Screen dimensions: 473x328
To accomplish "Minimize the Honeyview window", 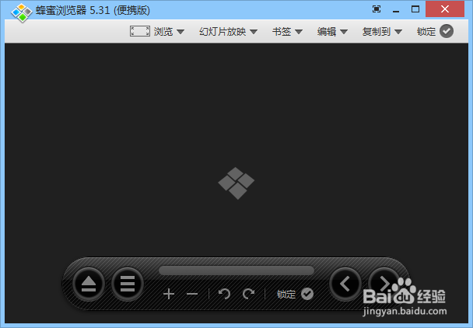I will (396, 11).
